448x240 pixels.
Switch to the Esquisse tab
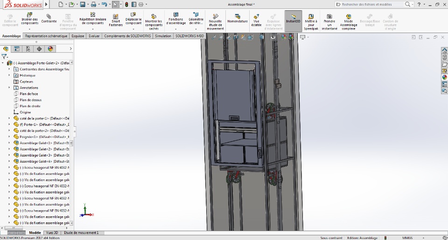(78, 36)
